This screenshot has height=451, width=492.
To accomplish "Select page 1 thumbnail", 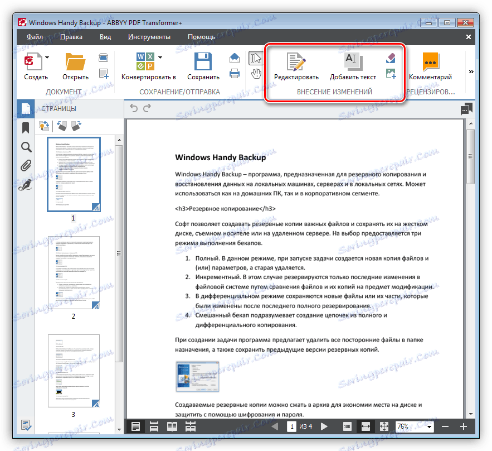I will (74, 175).
